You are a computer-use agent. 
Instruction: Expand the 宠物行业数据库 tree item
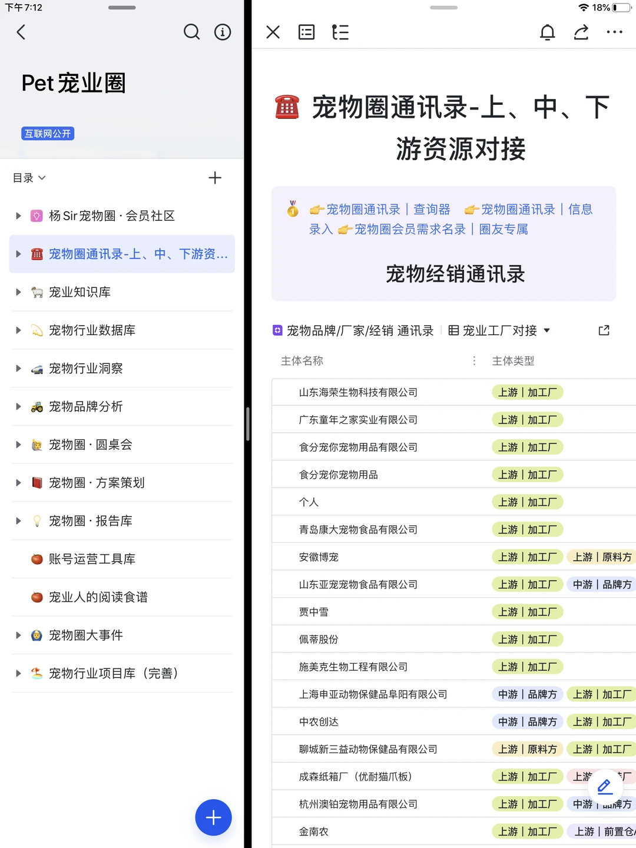[18, 330]
